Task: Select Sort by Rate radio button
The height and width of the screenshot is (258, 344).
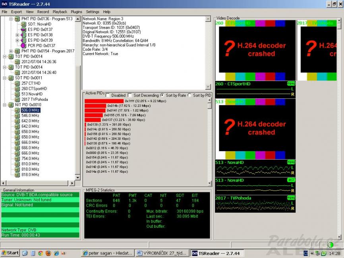Action: point(162,95)
